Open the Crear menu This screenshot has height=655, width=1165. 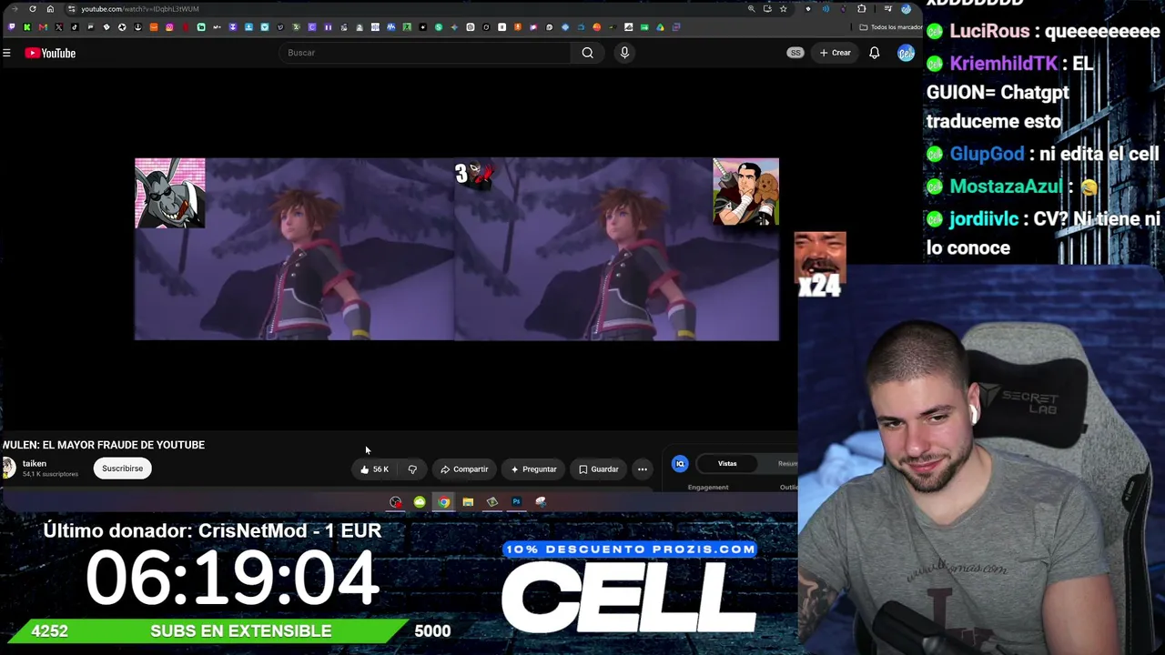click(x=835, y=53)
